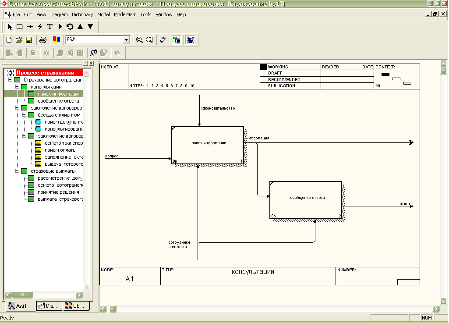Collapse консультации tree node
The width and height of the screenshot is (449, 323).
tap(17, 86)
